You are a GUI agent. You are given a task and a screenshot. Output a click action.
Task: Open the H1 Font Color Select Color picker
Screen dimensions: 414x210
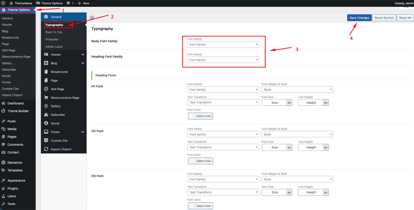click(x=201, y=116)
